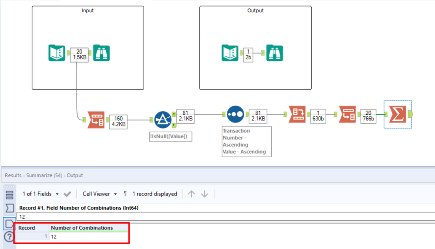The height and width of the screenshot is (249, 435).
Task: Click the 20 / 766b connection label
Action: pos(368,116)
